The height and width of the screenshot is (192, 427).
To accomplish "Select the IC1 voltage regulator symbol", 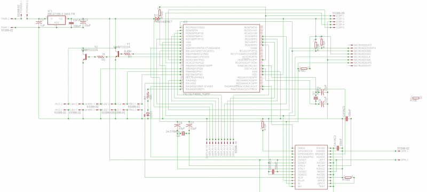I will 57,20.
